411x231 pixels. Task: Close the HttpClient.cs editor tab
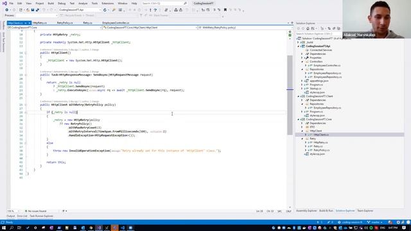click(29, 23)
